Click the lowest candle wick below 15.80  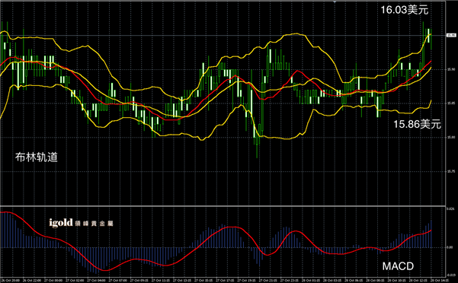(x=257, y=151)
